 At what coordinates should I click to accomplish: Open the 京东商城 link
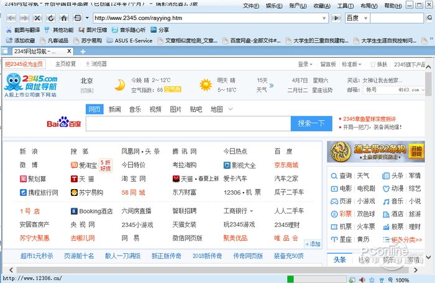(286, 165)
